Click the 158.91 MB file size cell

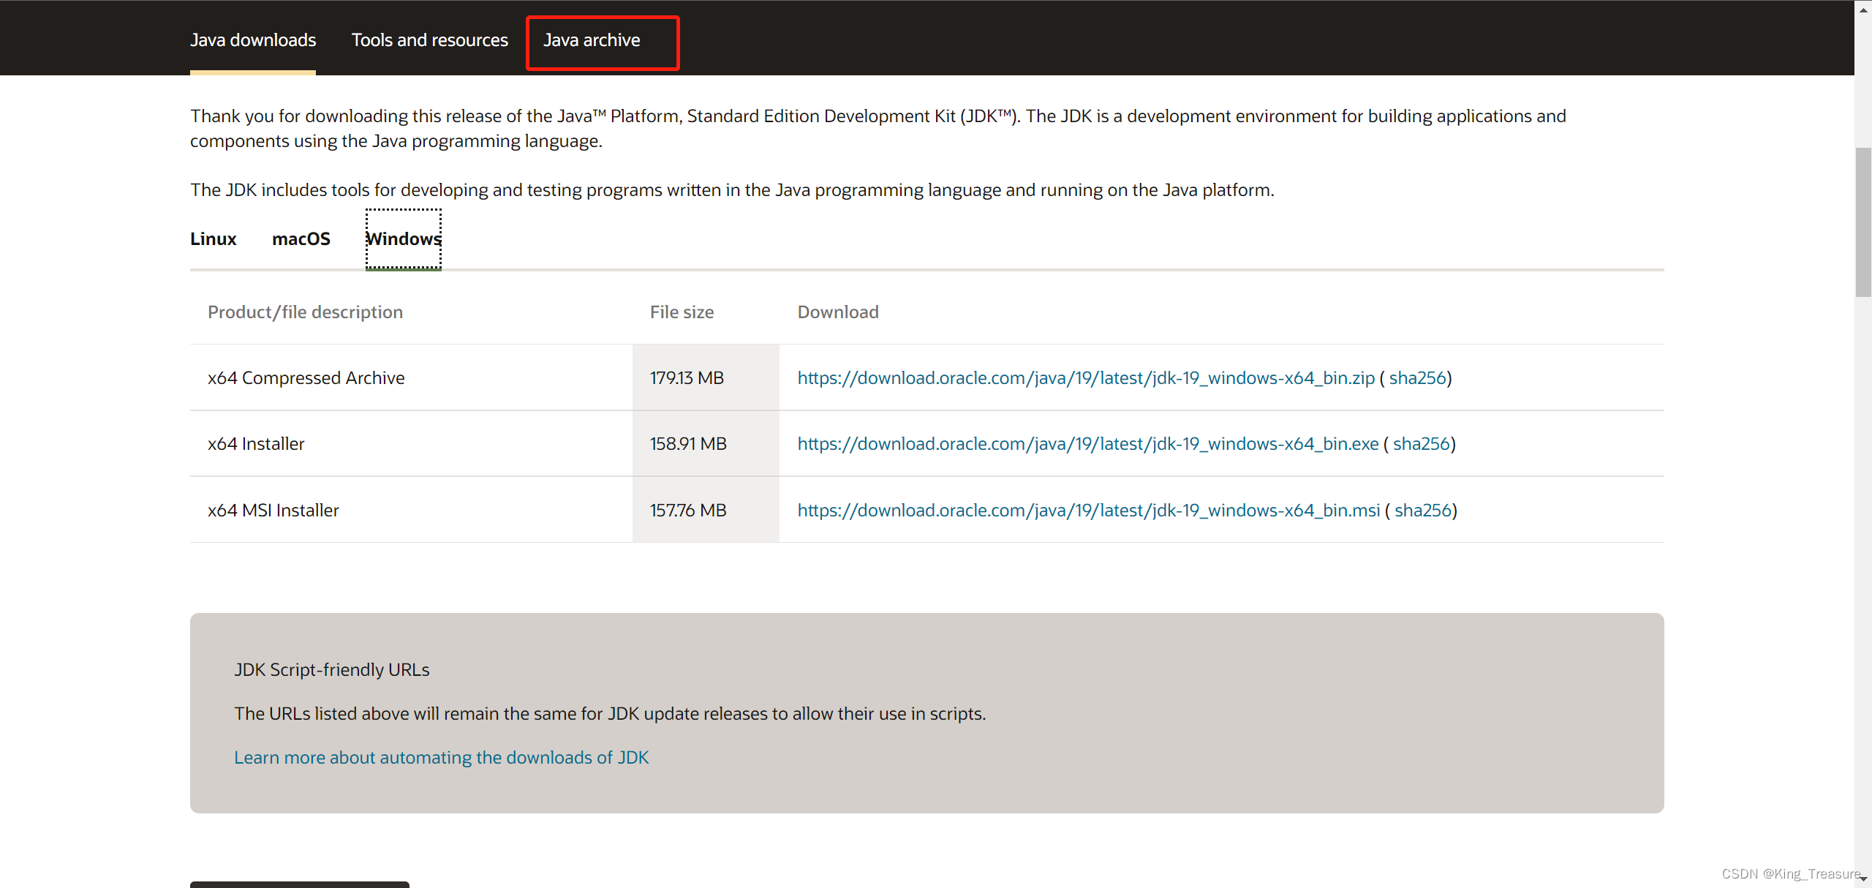(x=706, y=444)
